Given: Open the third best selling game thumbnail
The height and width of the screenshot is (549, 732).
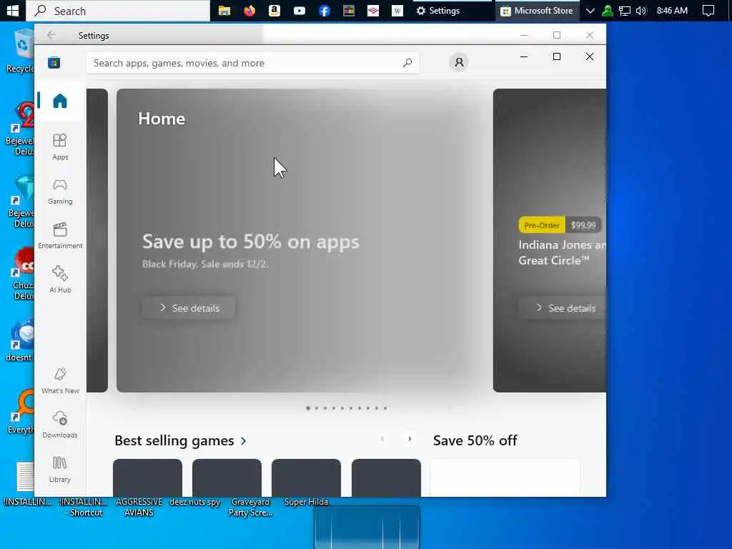Looking at the screenshot, I should click(306, 478).
